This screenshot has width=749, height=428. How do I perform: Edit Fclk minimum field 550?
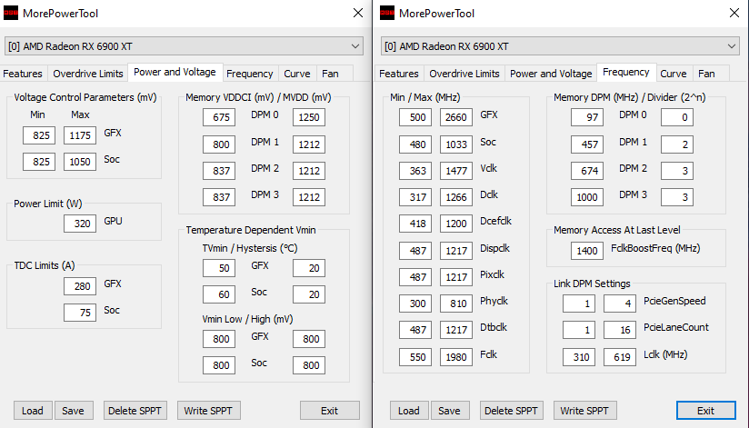[415, 357]
